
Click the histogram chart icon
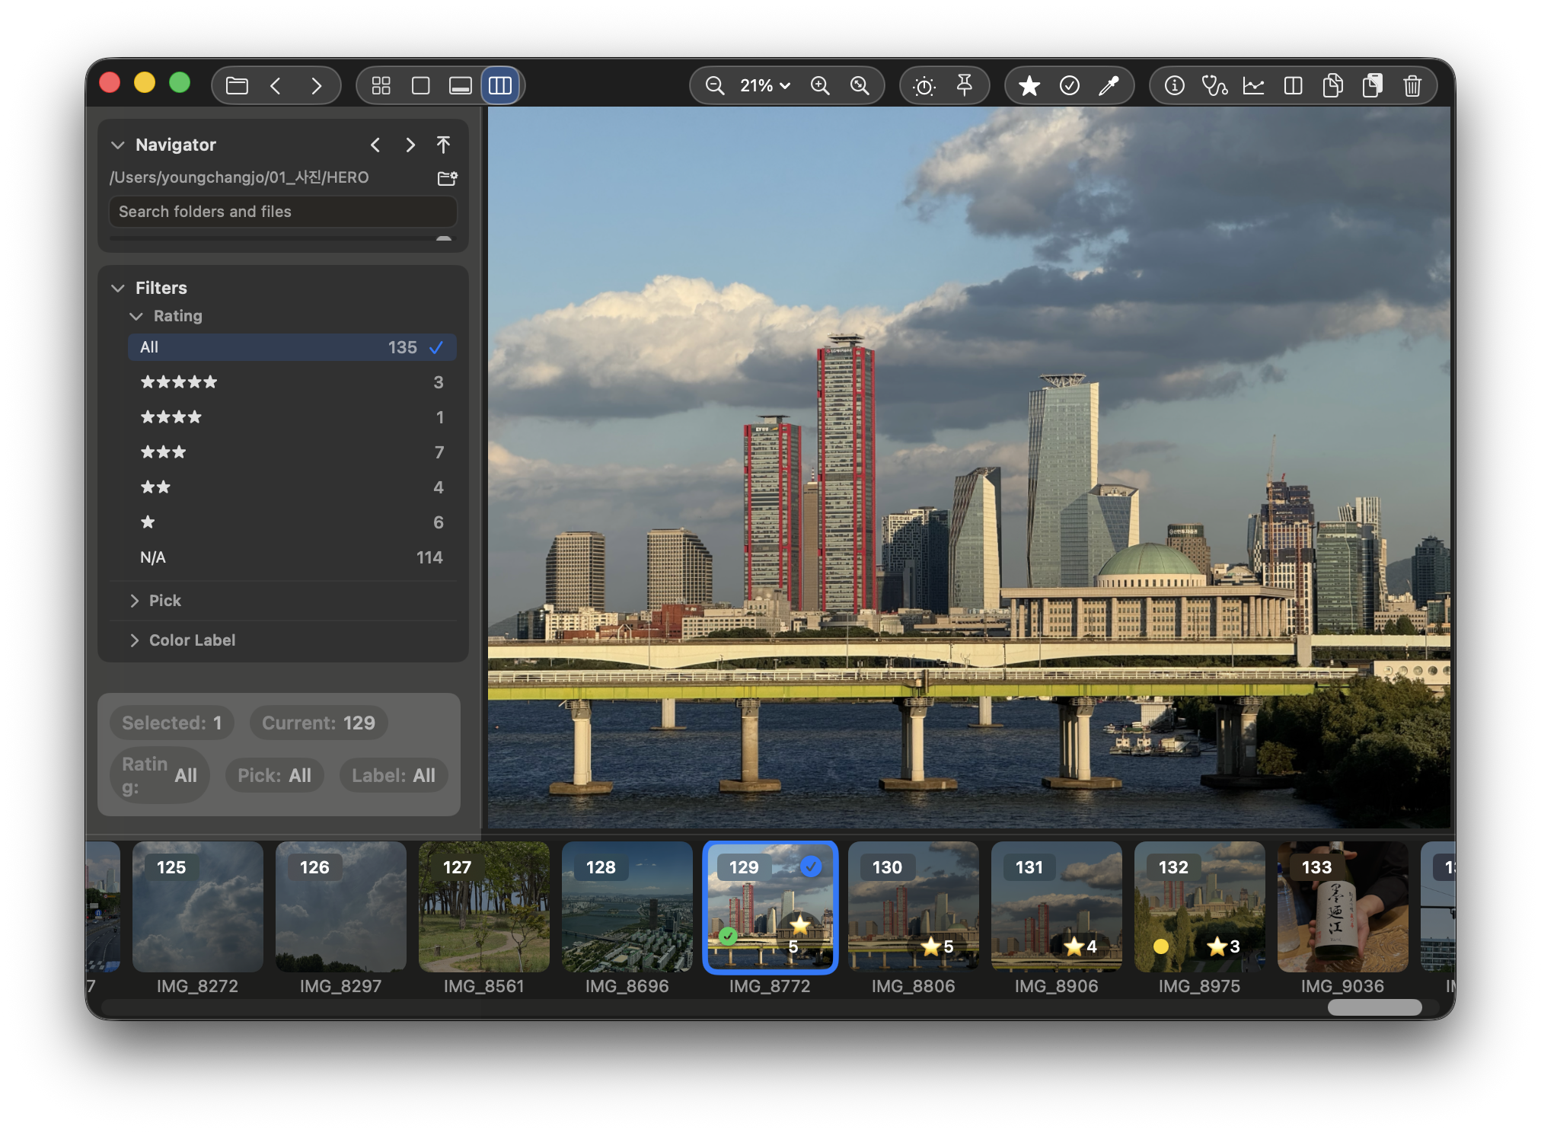tap(1253, 85)
